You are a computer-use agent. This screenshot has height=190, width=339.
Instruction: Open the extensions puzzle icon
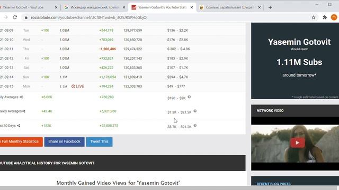coord(325,17)
